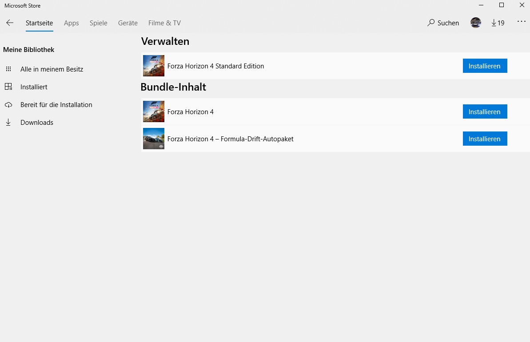Click the Forza Horizon 4 – Formula-Drift-Autopaket title

point(230,139)
